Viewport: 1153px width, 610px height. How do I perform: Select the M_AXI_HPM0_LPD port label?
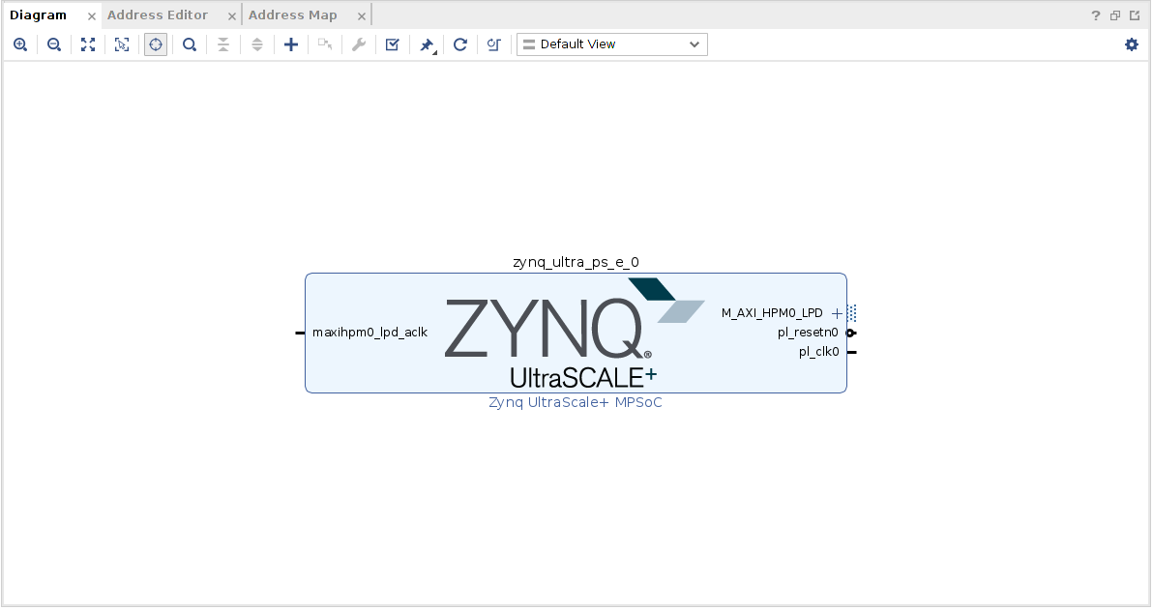[772, 313]
